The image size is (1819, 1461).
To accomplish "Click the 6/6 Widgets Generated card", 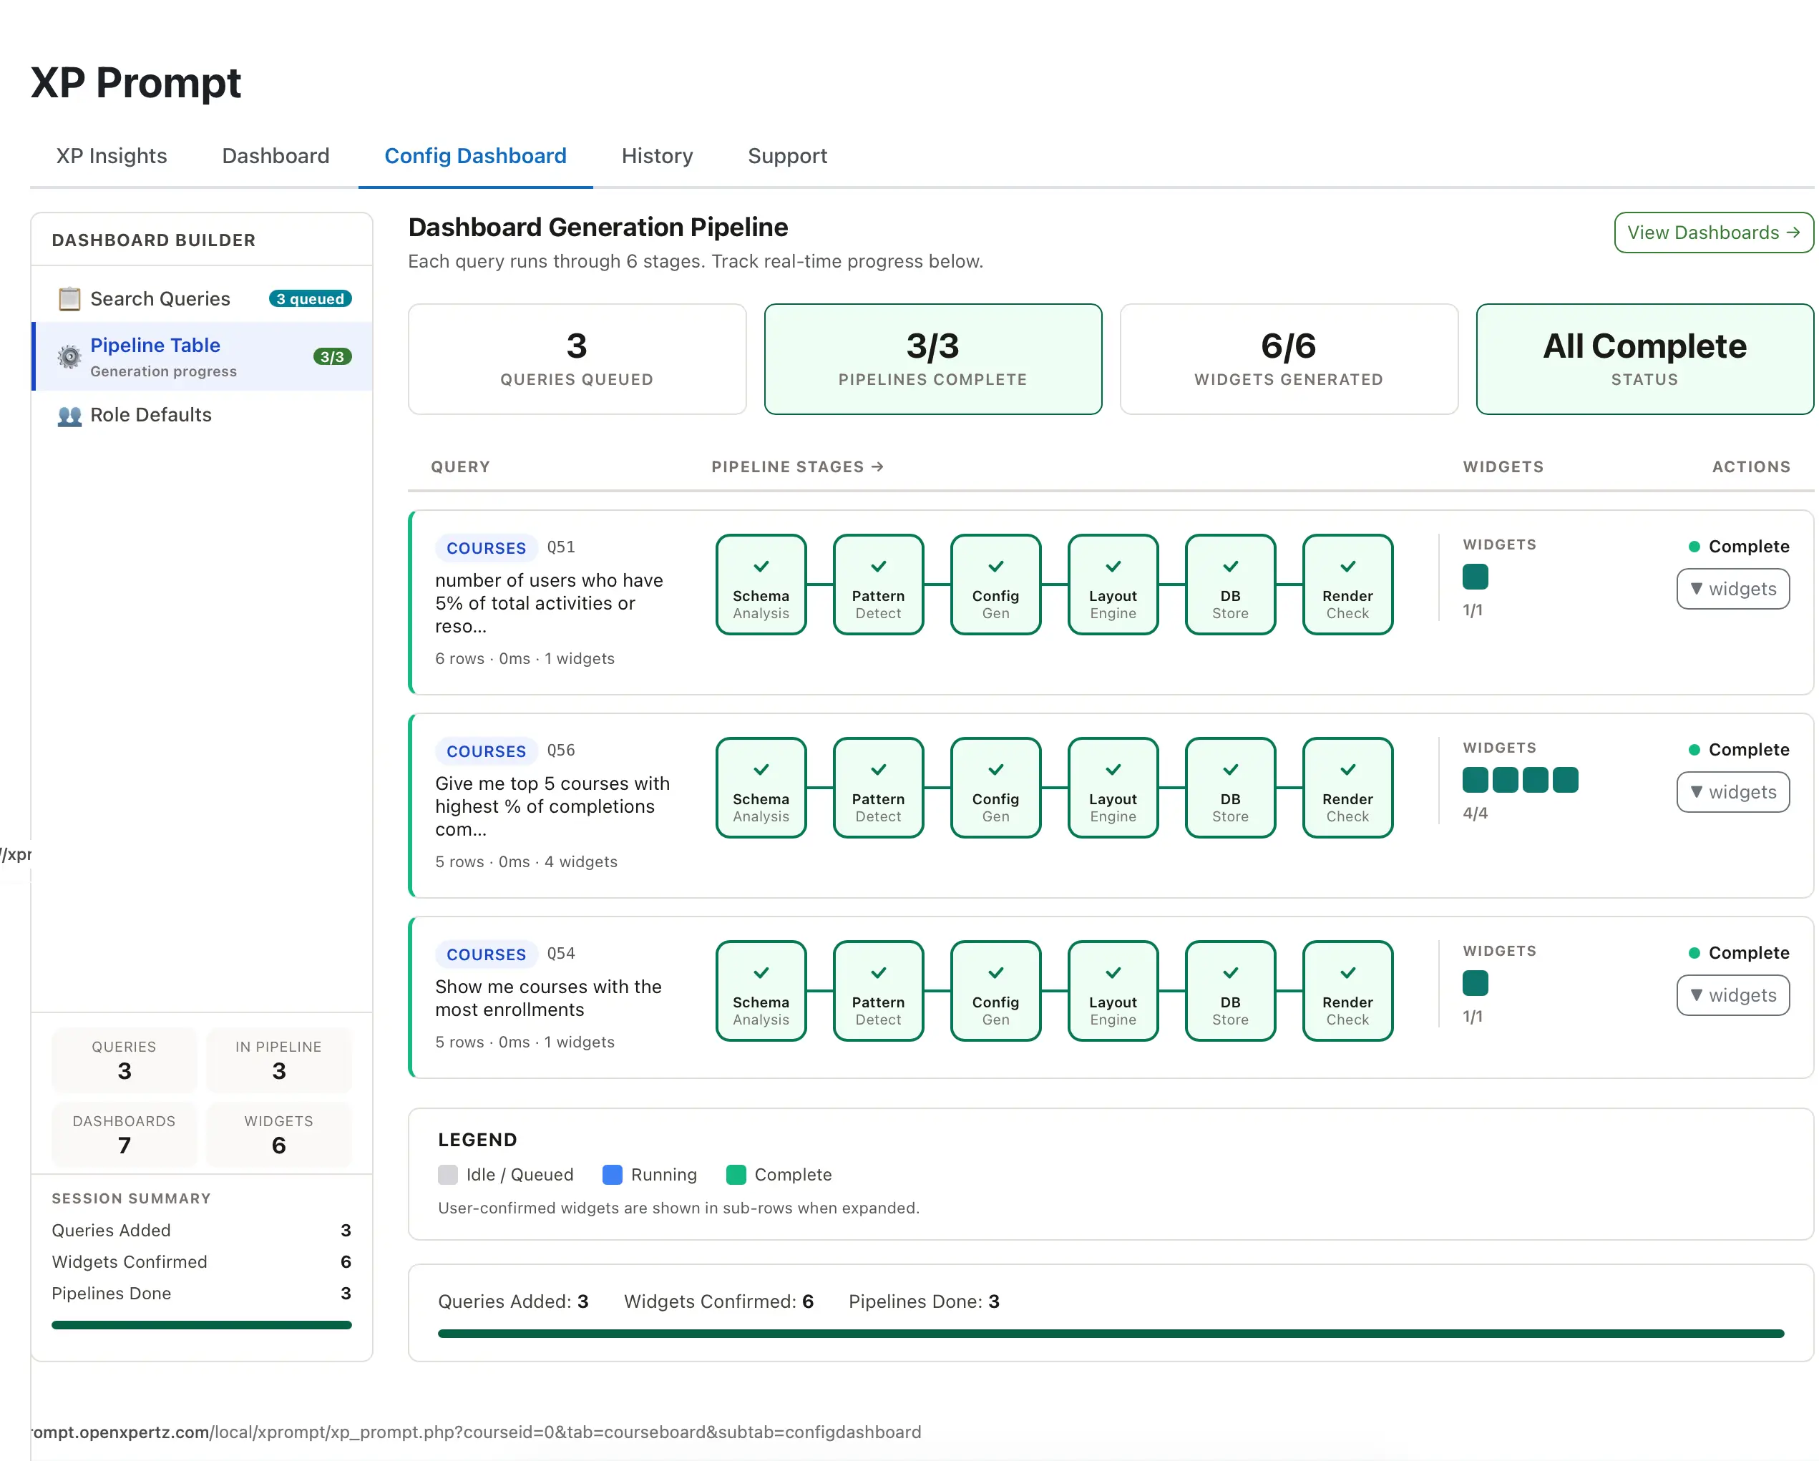I will click(x=1289, y=359).
